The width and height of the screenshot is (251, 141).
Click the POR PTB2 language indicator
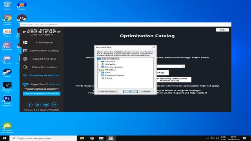tap(223, 138)
